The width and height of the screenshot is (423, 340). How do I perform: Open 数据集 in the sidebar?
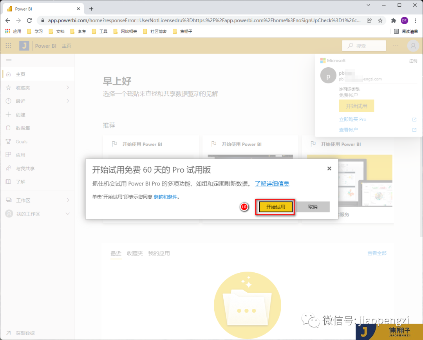(x=38, y=128)
